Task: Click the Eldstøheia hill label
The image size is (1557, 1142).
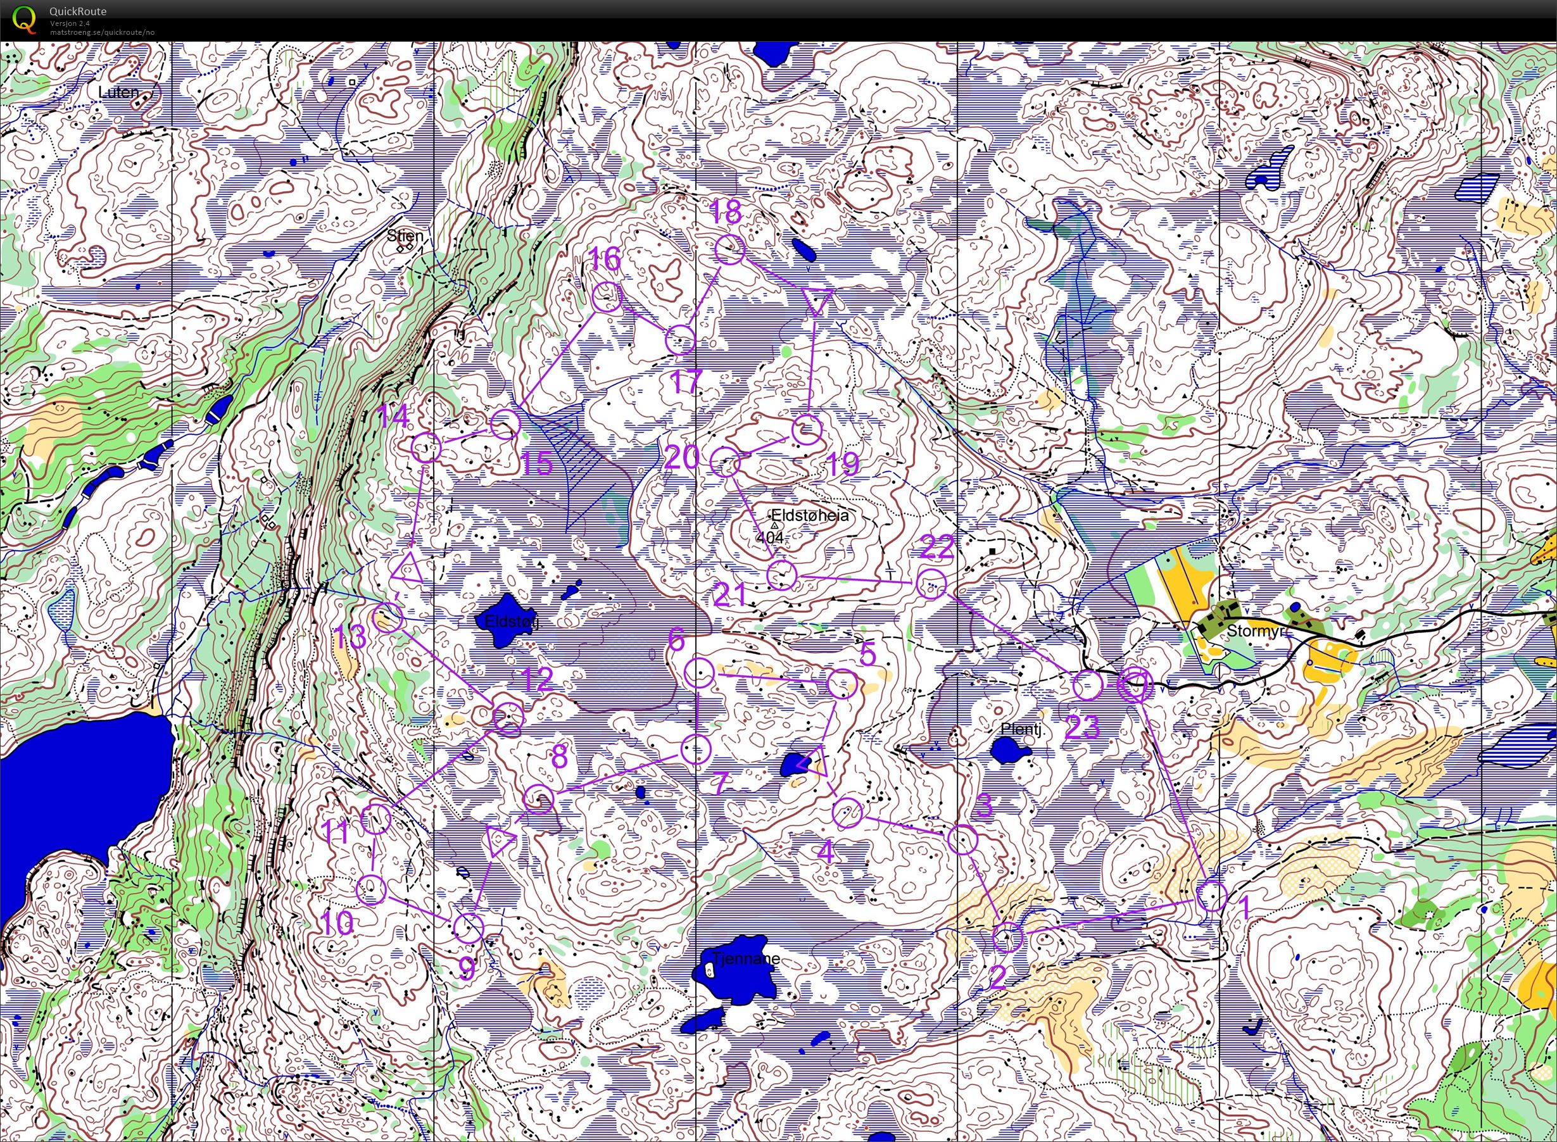Action: click(810, 516)
